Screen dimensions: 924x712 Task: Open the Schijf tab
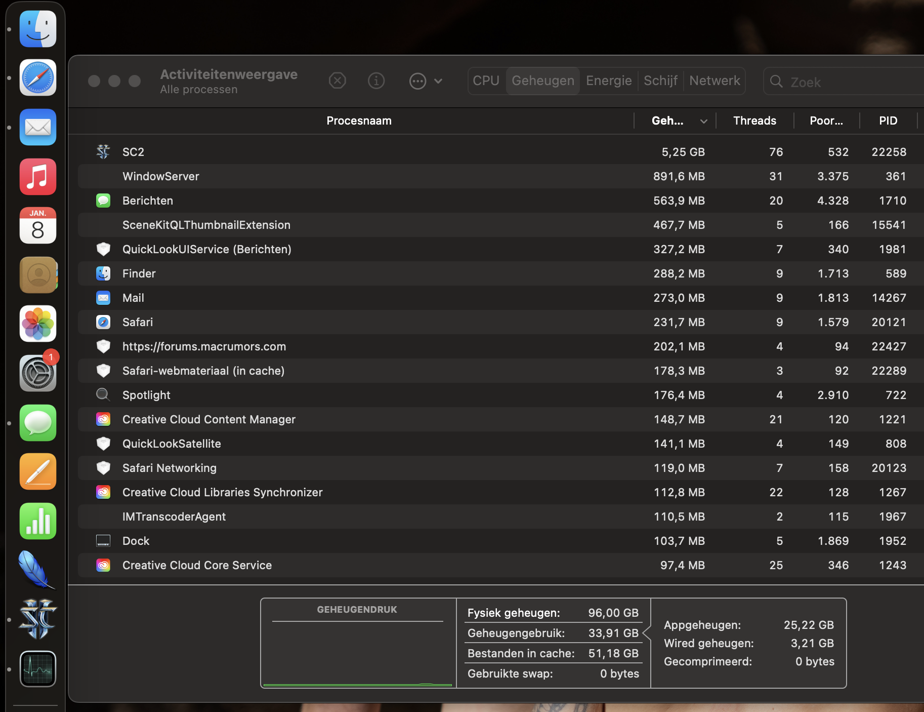point(660,81)
